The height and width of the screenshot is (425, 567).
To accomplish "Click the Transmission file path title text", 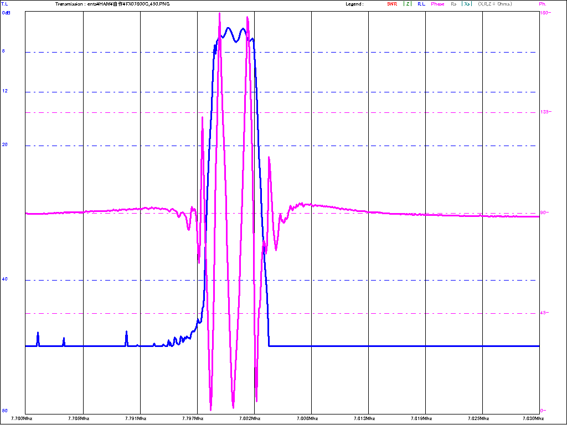I will [112, 4].
